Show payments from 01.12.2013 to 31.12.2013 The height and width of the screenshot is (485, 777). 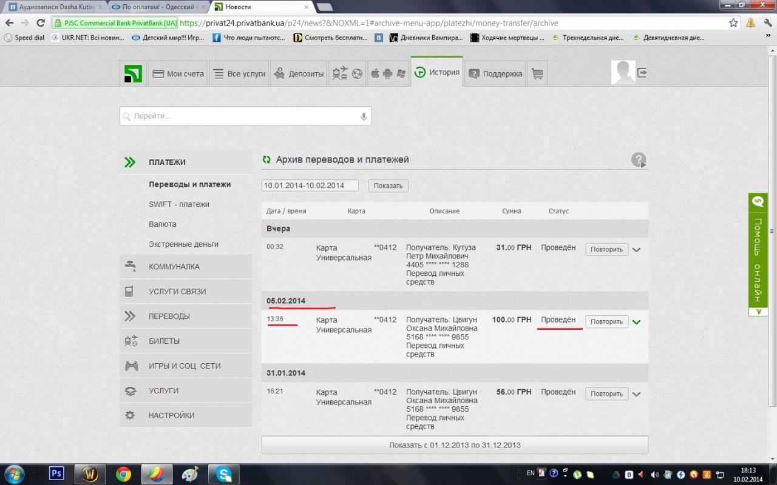[455, 445]
